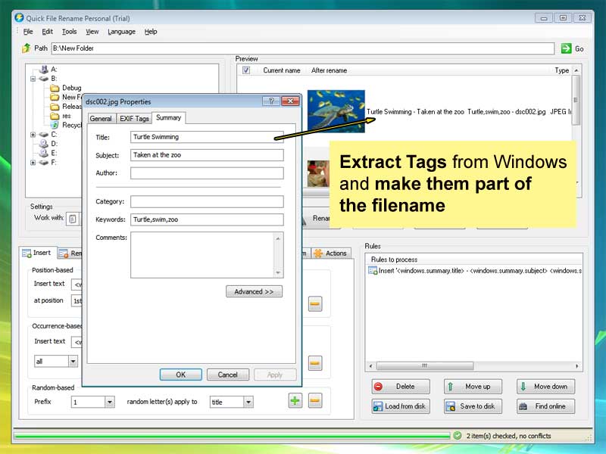Image resolution: width=606 pixels, height=454 pixels.
Task: Click the green Go arrow icon
Action: tap(566, 48)
